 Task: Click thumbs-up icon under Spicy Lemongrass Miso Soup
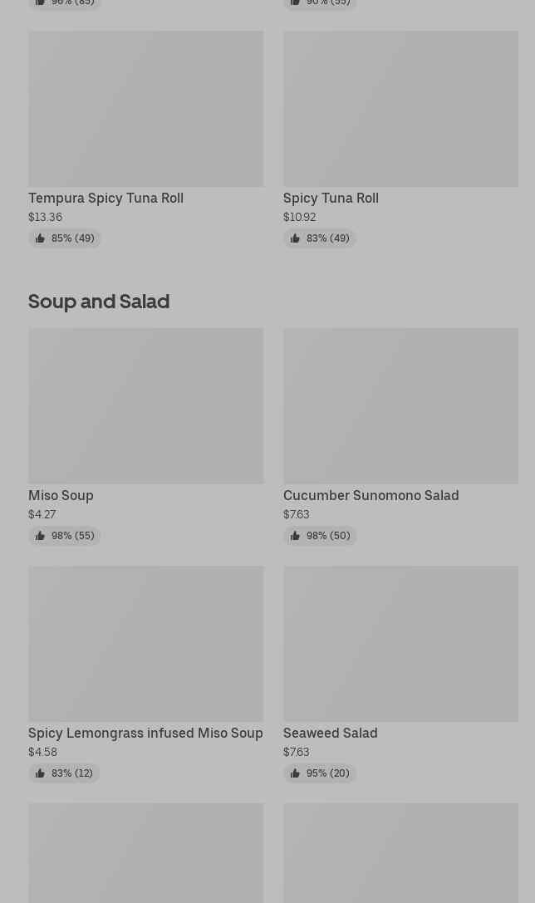coord(40,773)
